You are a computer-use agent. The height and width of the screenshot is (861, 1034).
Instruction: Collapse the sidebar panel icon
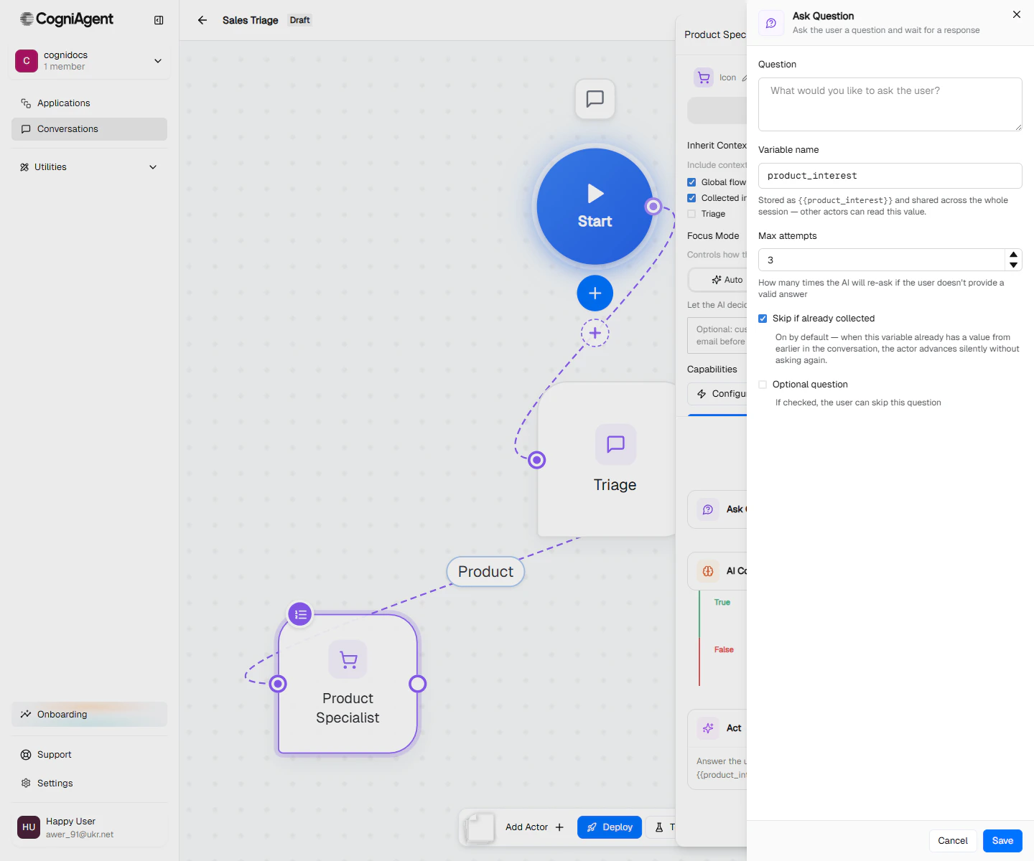coord(159,20)
